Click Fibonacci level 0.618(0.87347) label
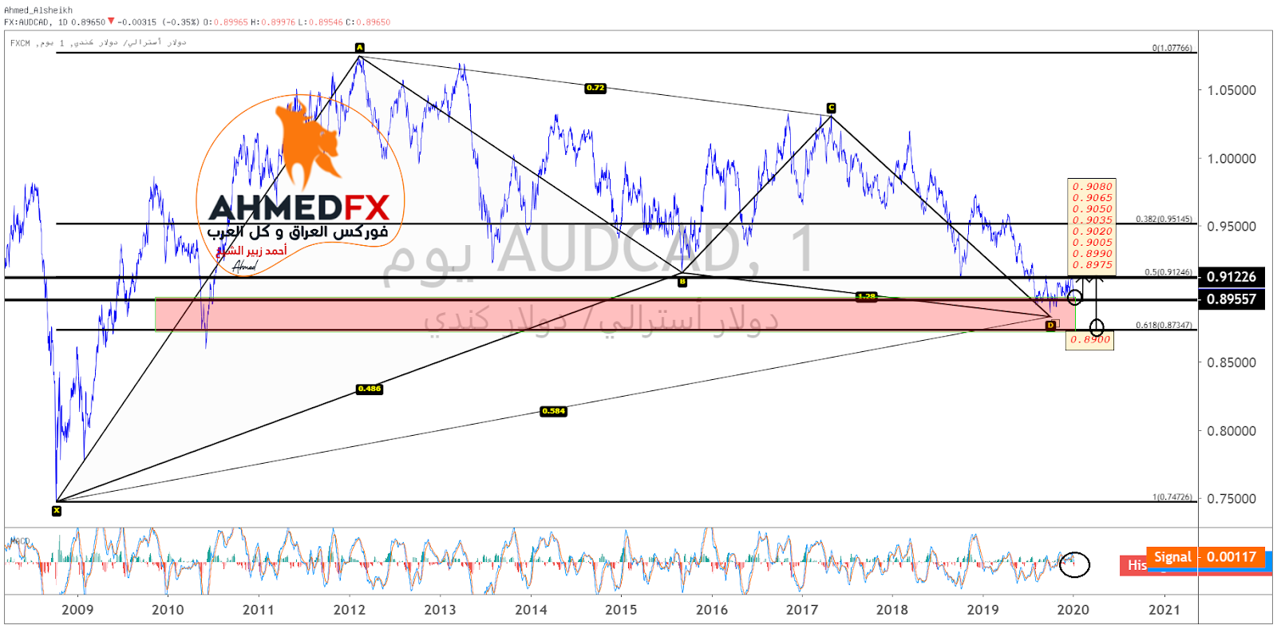This screenshot has width=1277, height=625. point(1164,325)
